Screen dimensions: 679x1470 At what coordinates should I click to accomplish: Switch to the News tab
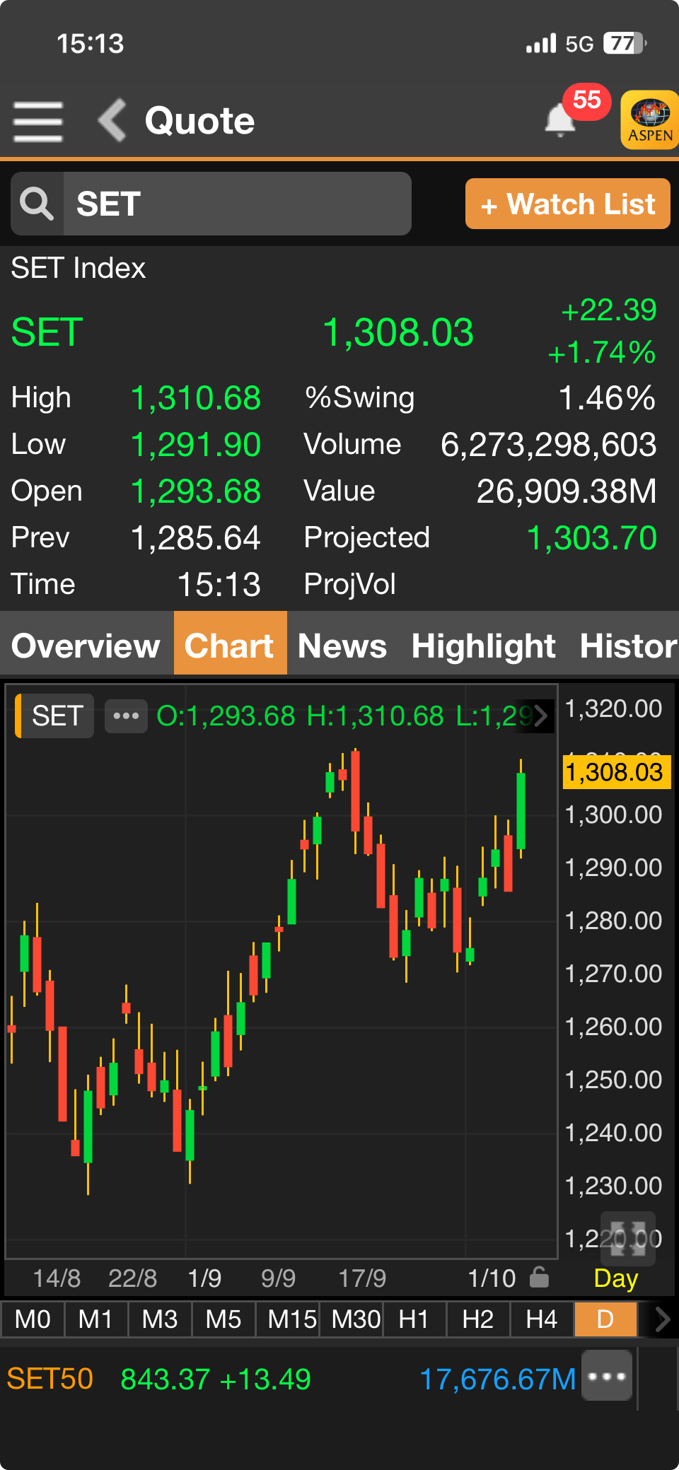pyautogui.click(x=342, y=646)
